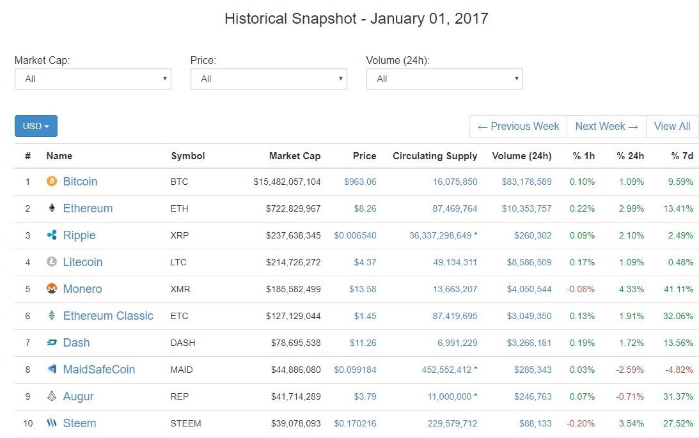Image resolution: width=699 pixels, height=438 pixels.
Task: Open the Market Cap filter dropdown
Action: (93, 79)
